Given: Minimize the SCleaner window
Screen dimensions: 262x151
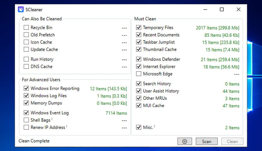Looking at the screenshot, I should pos(205,9).
